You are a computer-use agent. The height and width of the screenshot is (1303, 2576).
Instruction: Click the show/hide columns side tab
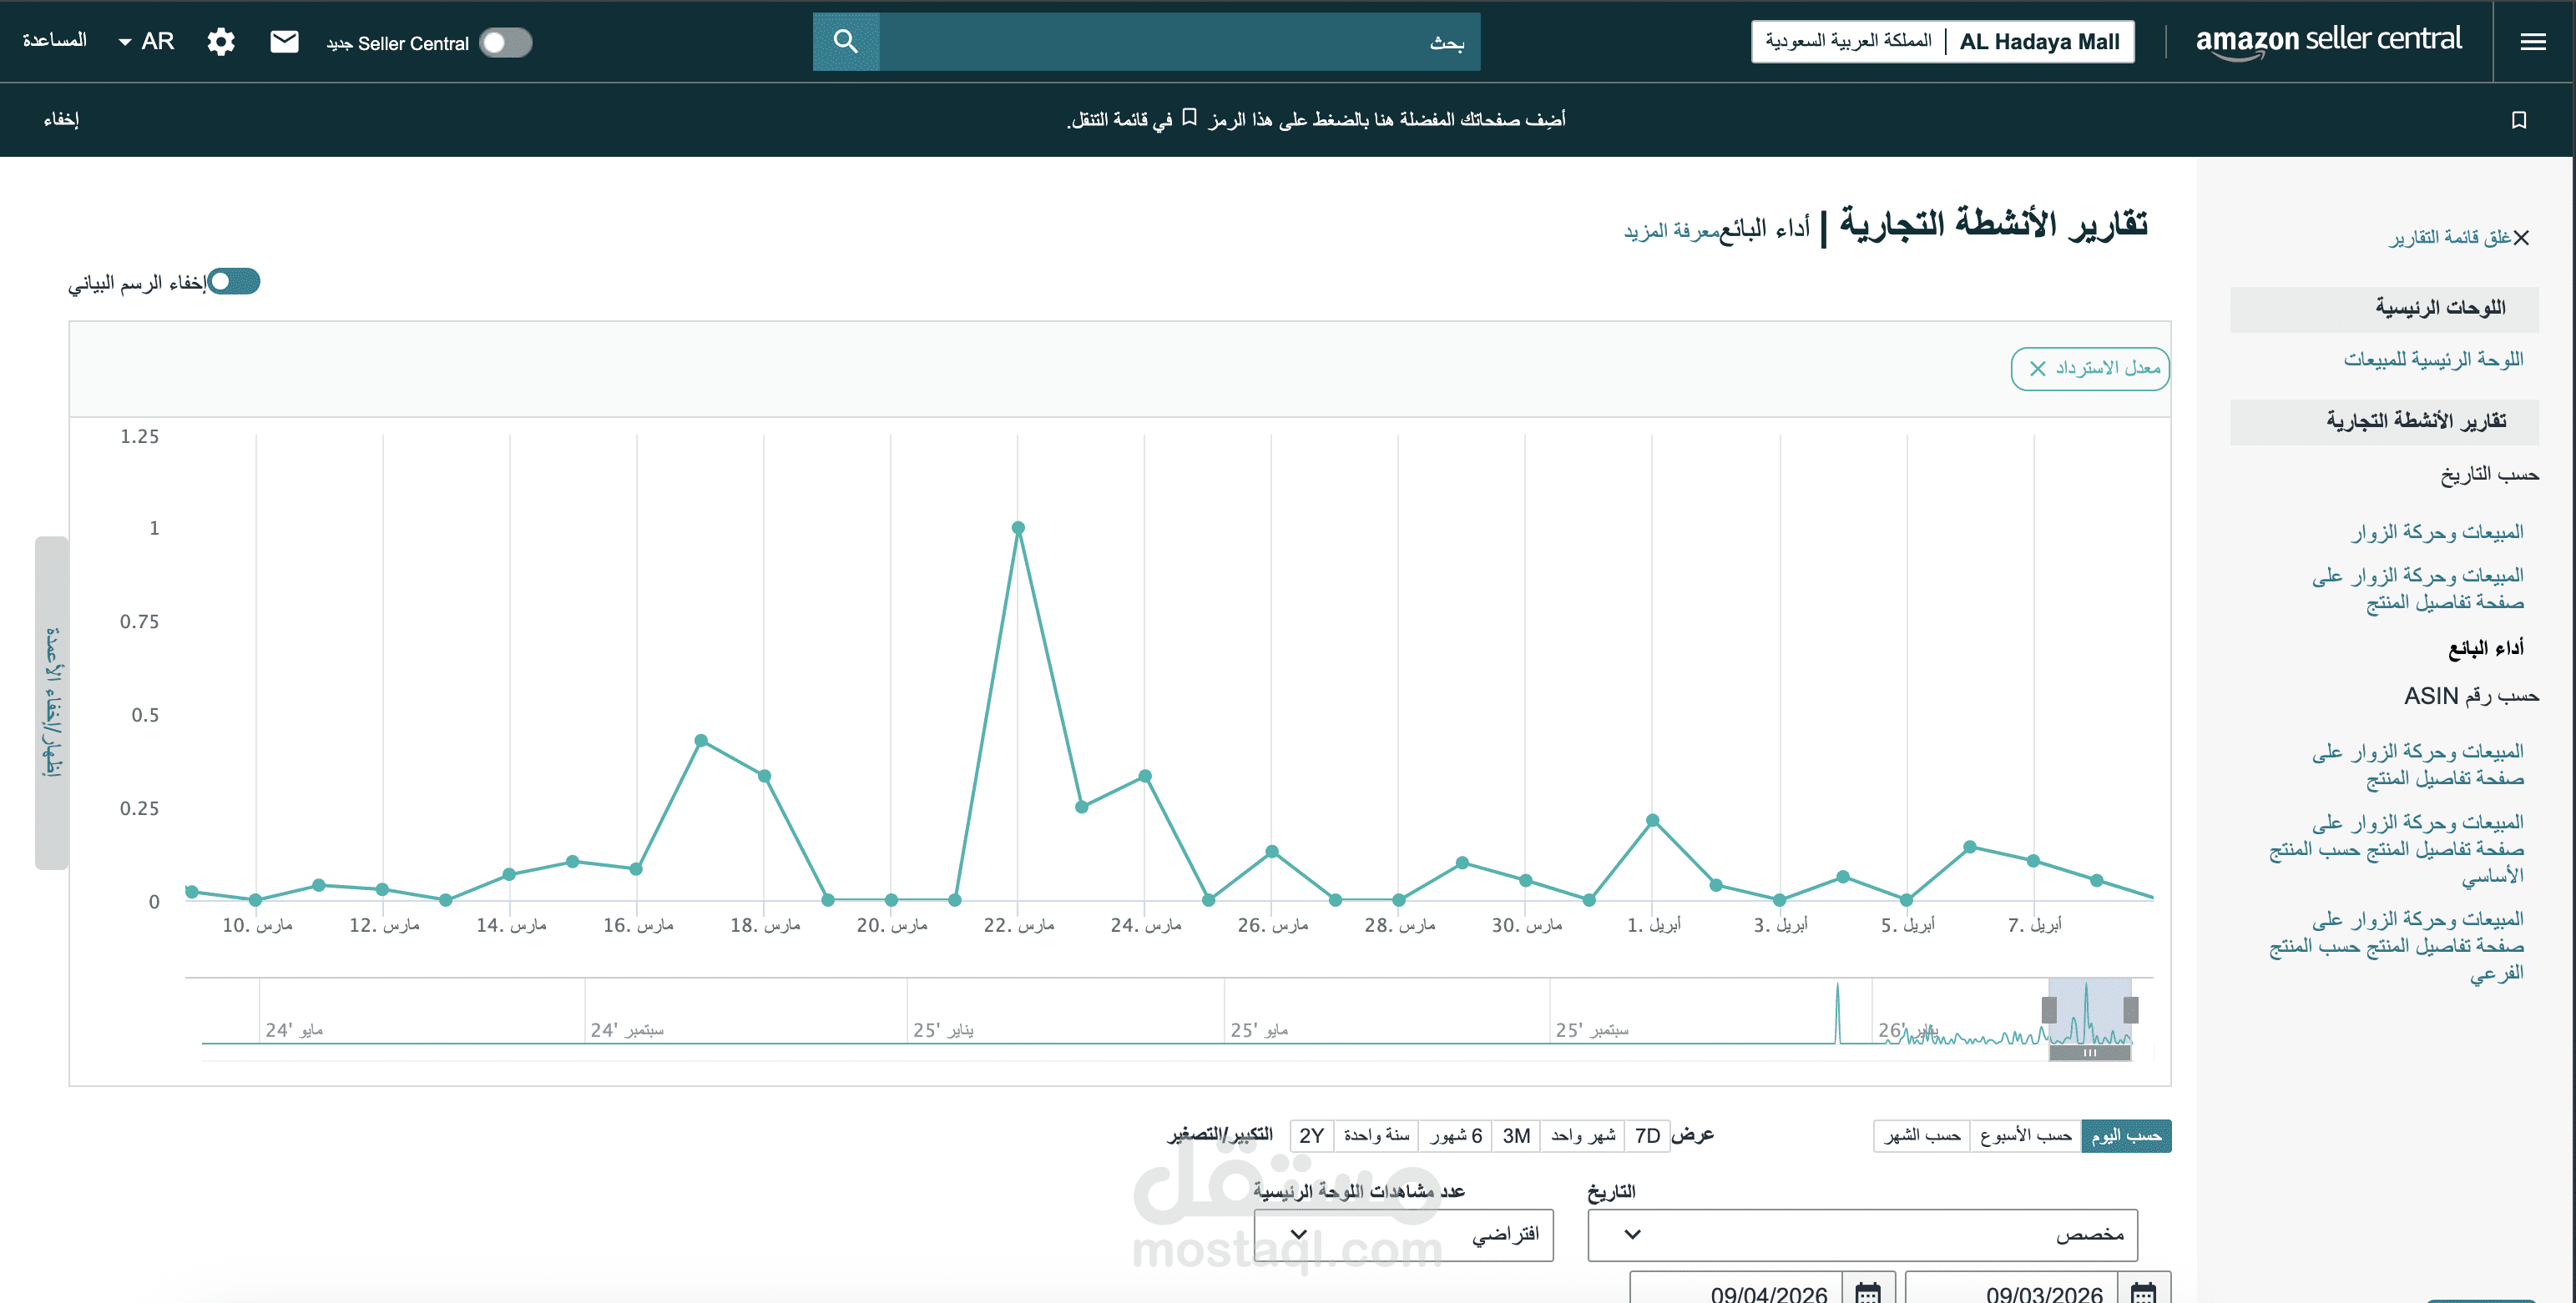52,702
